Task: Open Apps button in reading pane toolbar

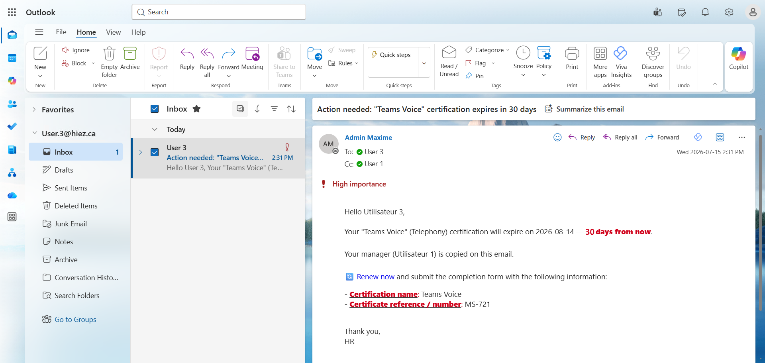Action: [x=720, y=137]
